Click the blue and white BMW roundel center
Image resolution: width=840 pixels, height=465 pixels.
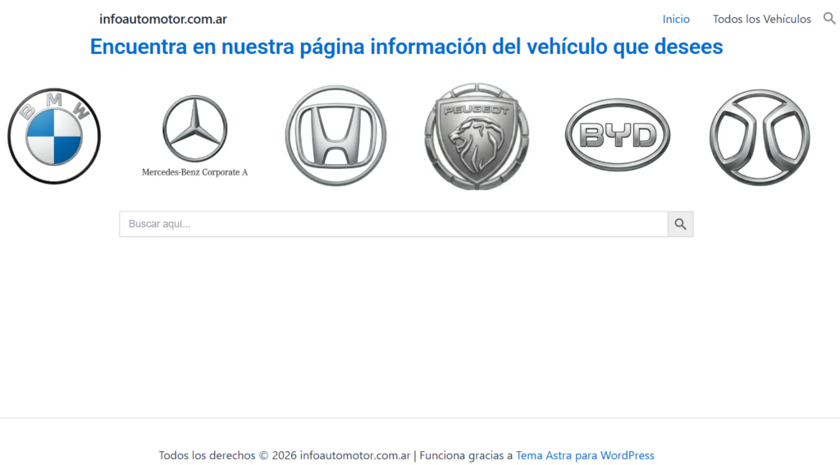point(54,137)
